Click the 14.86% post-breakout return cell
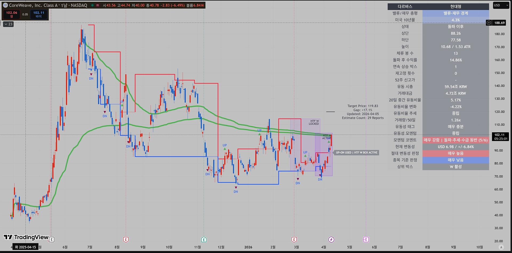Screen dimensions: 512x253 point(456,60)
